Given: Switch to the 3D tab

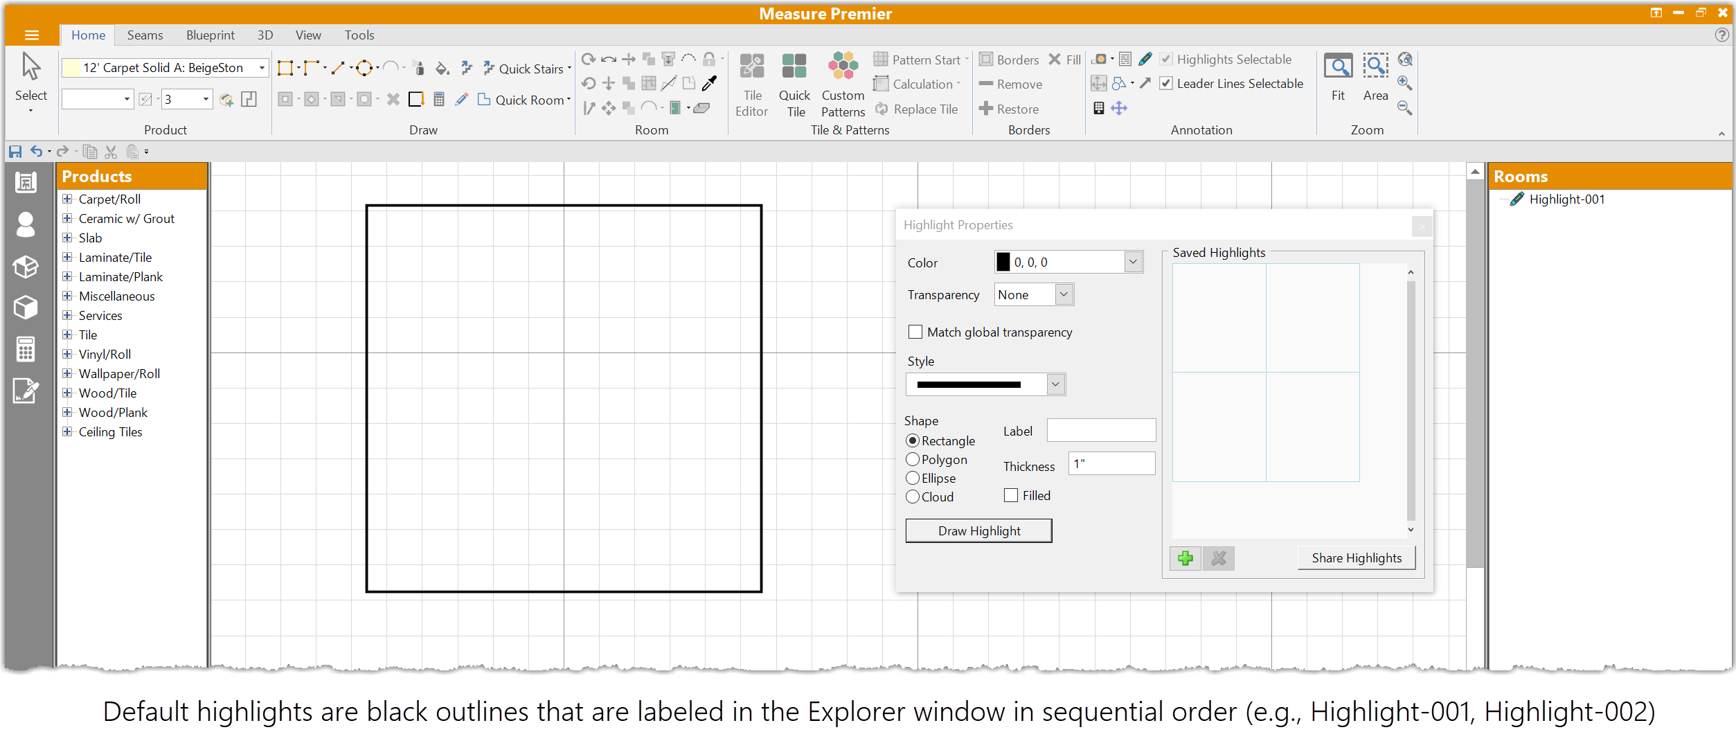Looking at the screenshot, I should (x=265, y=35).
